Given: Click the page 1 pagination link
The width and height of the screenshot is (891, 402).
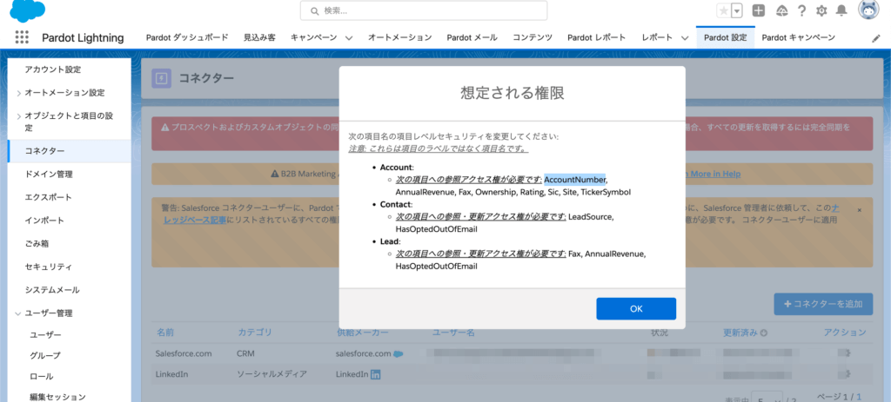Looking at the screenshot, I should [x=859, y=396].
